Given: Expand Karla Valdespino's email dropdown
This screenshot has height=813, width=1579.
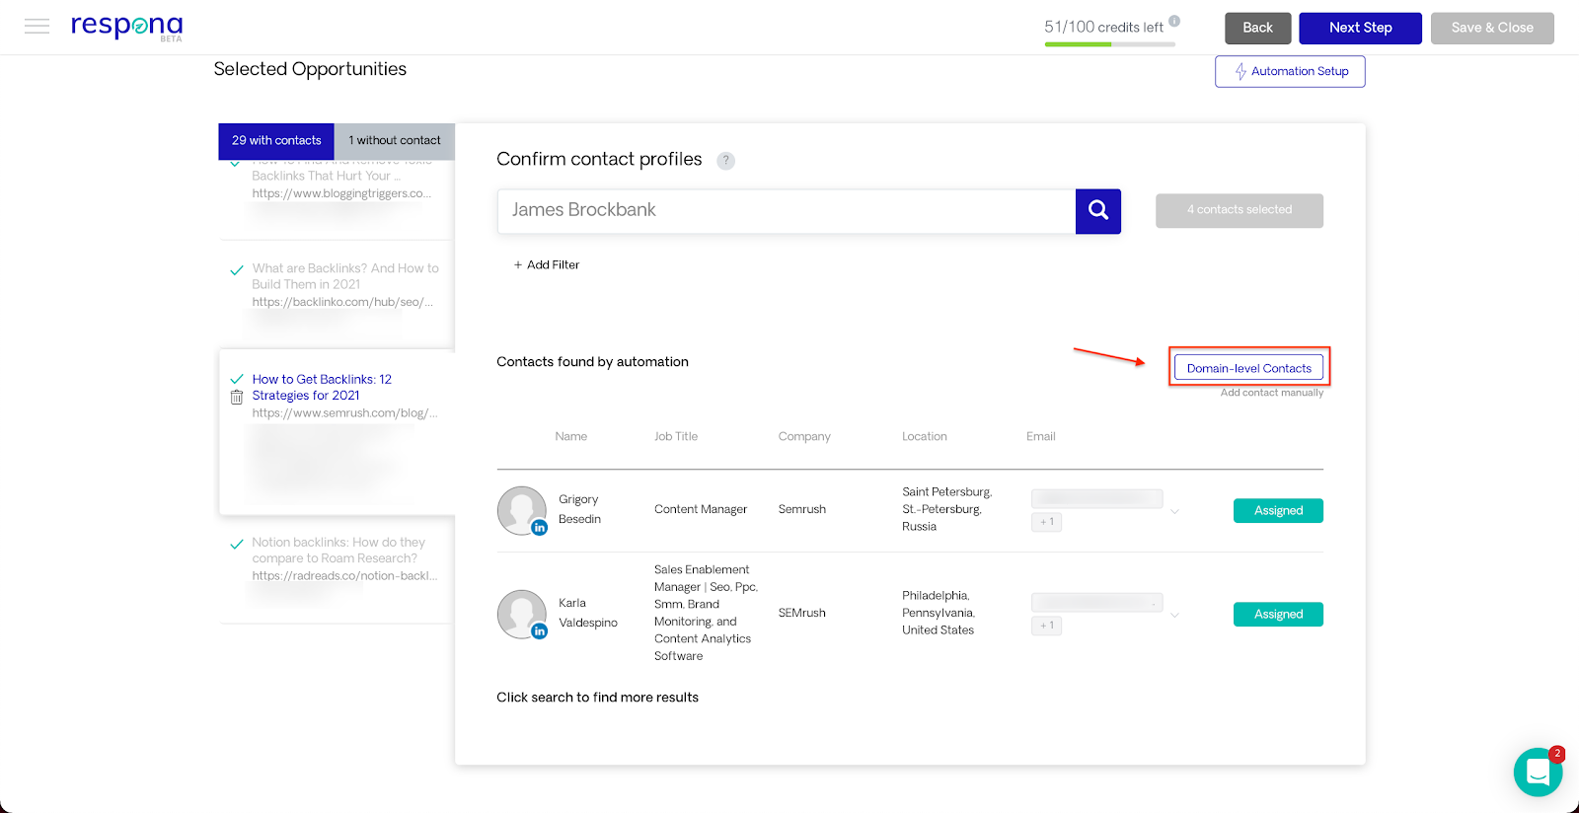Looking at the screenshot, I should pyautogui.click(x=1174, y=615).
